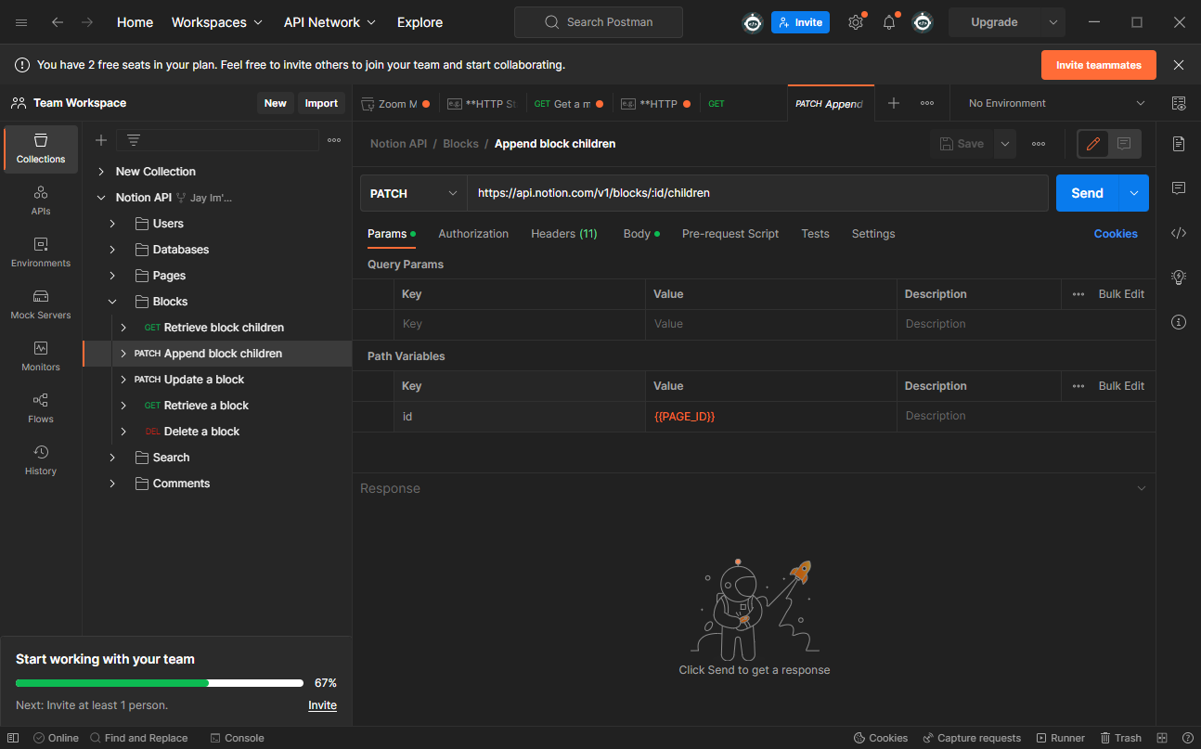Click the request URL field
This screenshot has height=749, width=1201.
pos(757,193)
